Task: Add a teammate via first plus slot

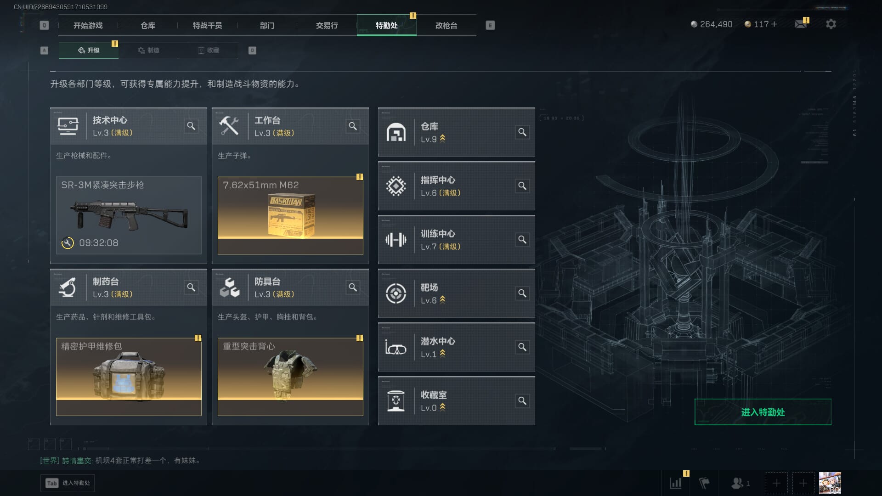Action: tap(776, 483)
